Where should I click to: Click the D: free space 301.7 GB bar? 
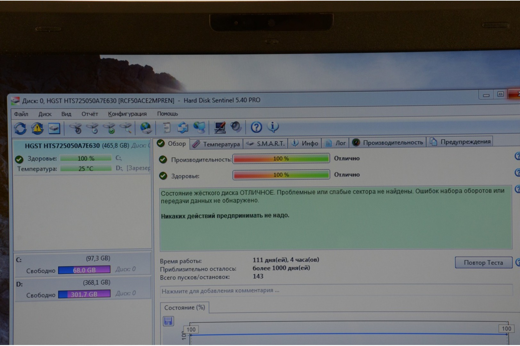pos(84,294)
